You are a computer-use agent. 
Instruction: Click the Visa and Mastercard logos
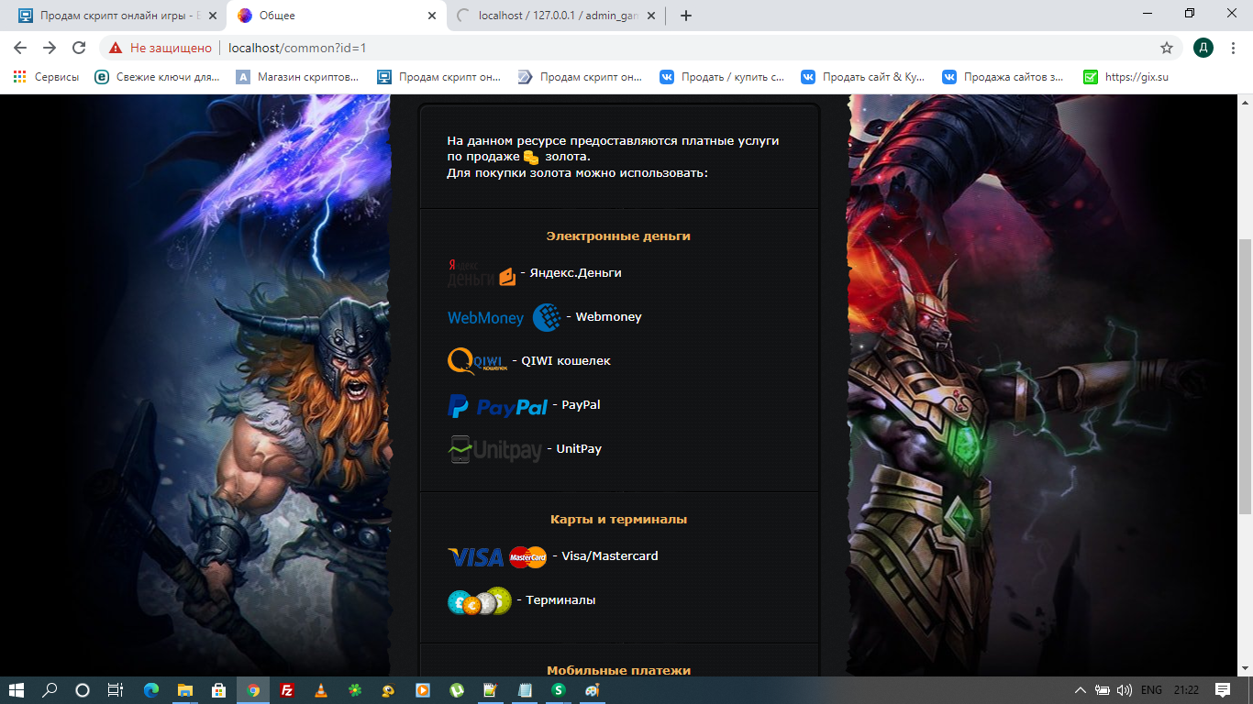(497, 556)
